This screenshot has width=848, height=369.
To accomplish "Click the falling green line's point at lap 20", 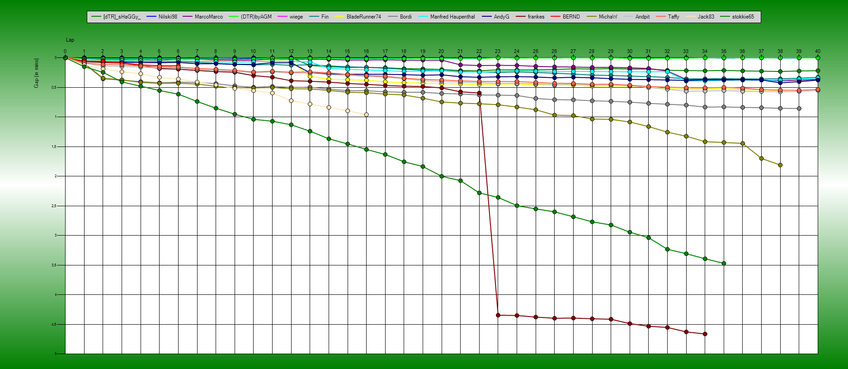I will coord(442,176).
